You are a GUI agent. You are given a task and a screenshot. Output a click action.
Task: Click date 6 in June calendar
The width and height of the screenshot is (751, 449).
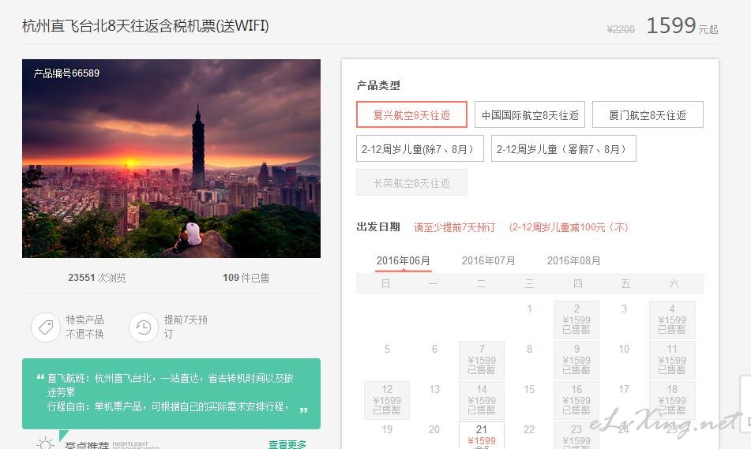(434, 349)
